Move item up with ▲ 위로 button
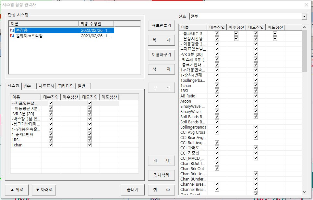The image size is (313, 200). (17, 190)
